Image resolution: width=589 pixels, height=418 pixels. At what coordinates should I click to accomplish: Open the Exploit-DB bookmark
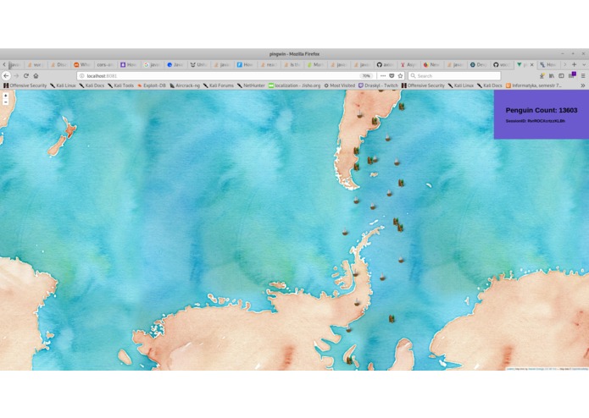152,85
